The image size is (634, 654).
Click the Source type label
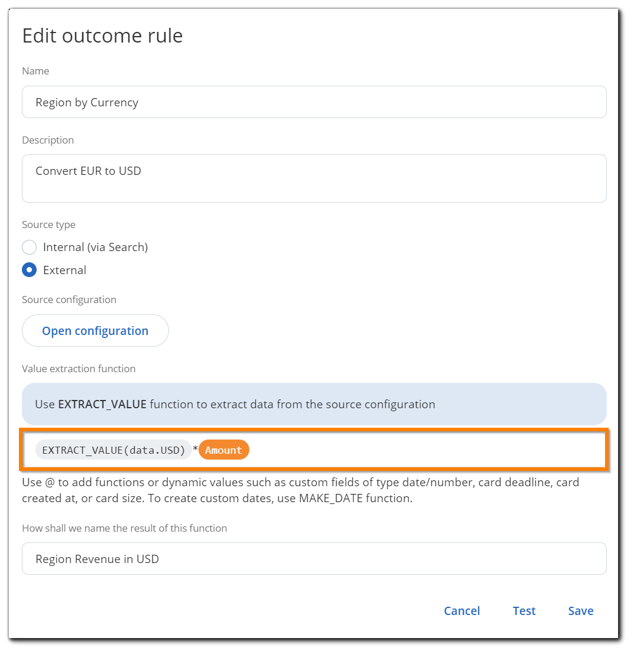(48, 224)
